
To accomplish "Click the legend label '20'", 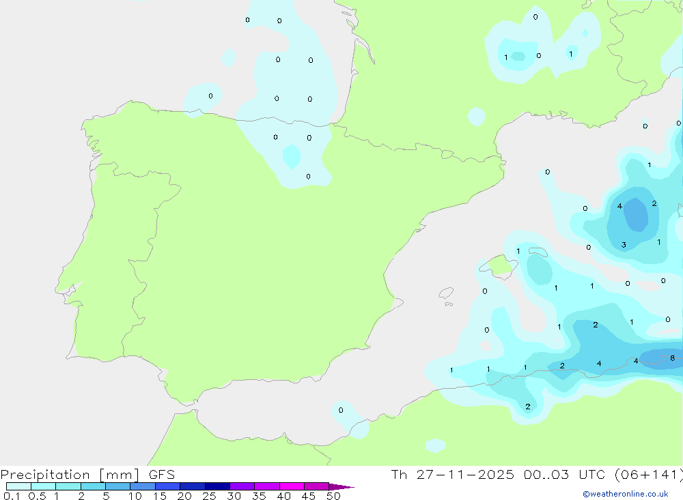I will (x=184, y=496).
